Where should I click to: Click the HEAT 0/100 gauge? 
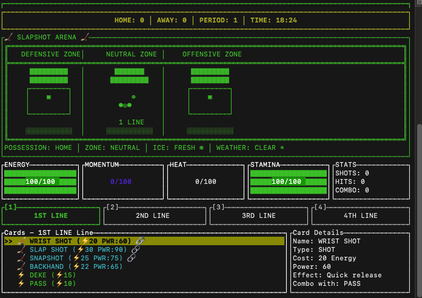(x=206, y=181)
